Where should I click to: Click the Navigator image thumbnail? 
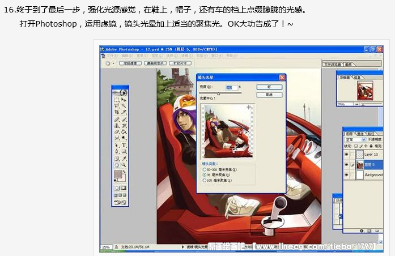[x=365, y=91]
